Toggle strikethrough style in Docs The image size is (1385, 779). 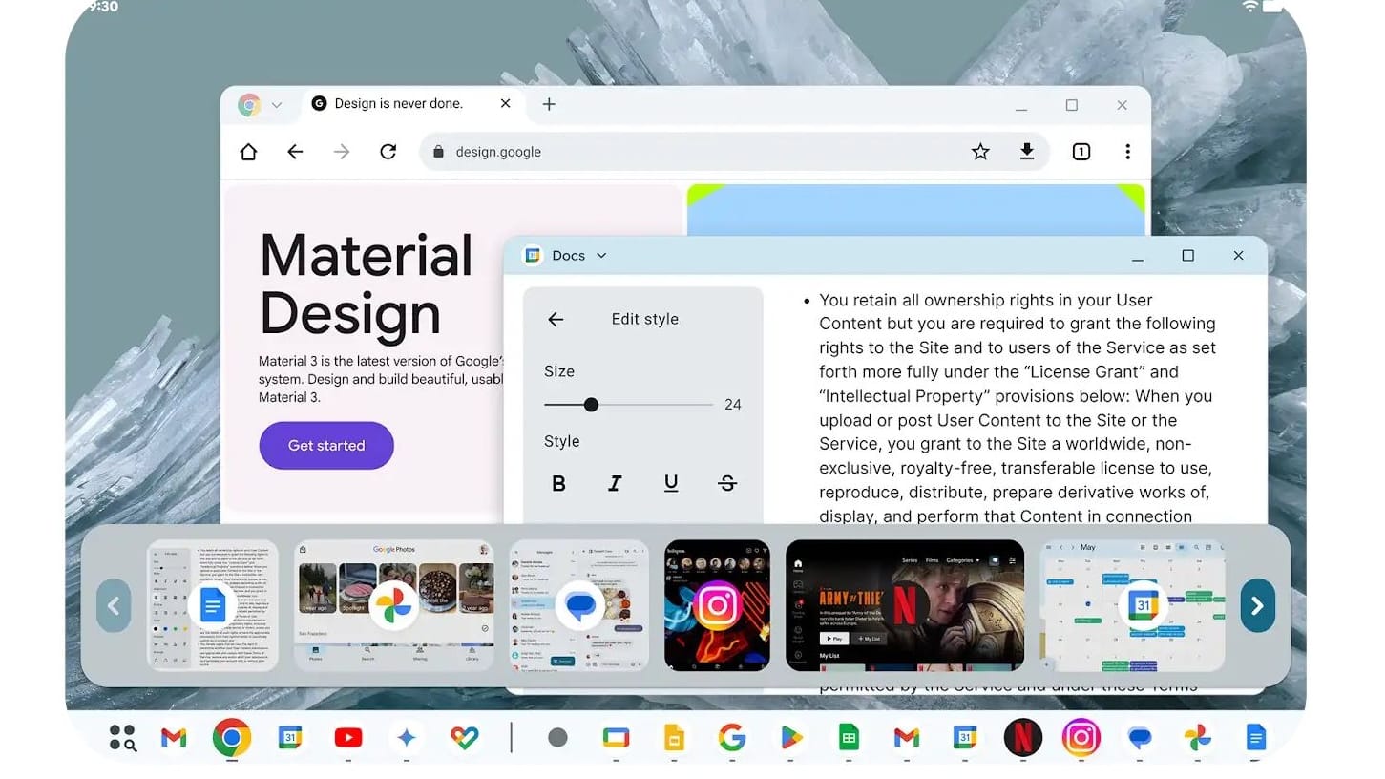(x=727, y=484)
